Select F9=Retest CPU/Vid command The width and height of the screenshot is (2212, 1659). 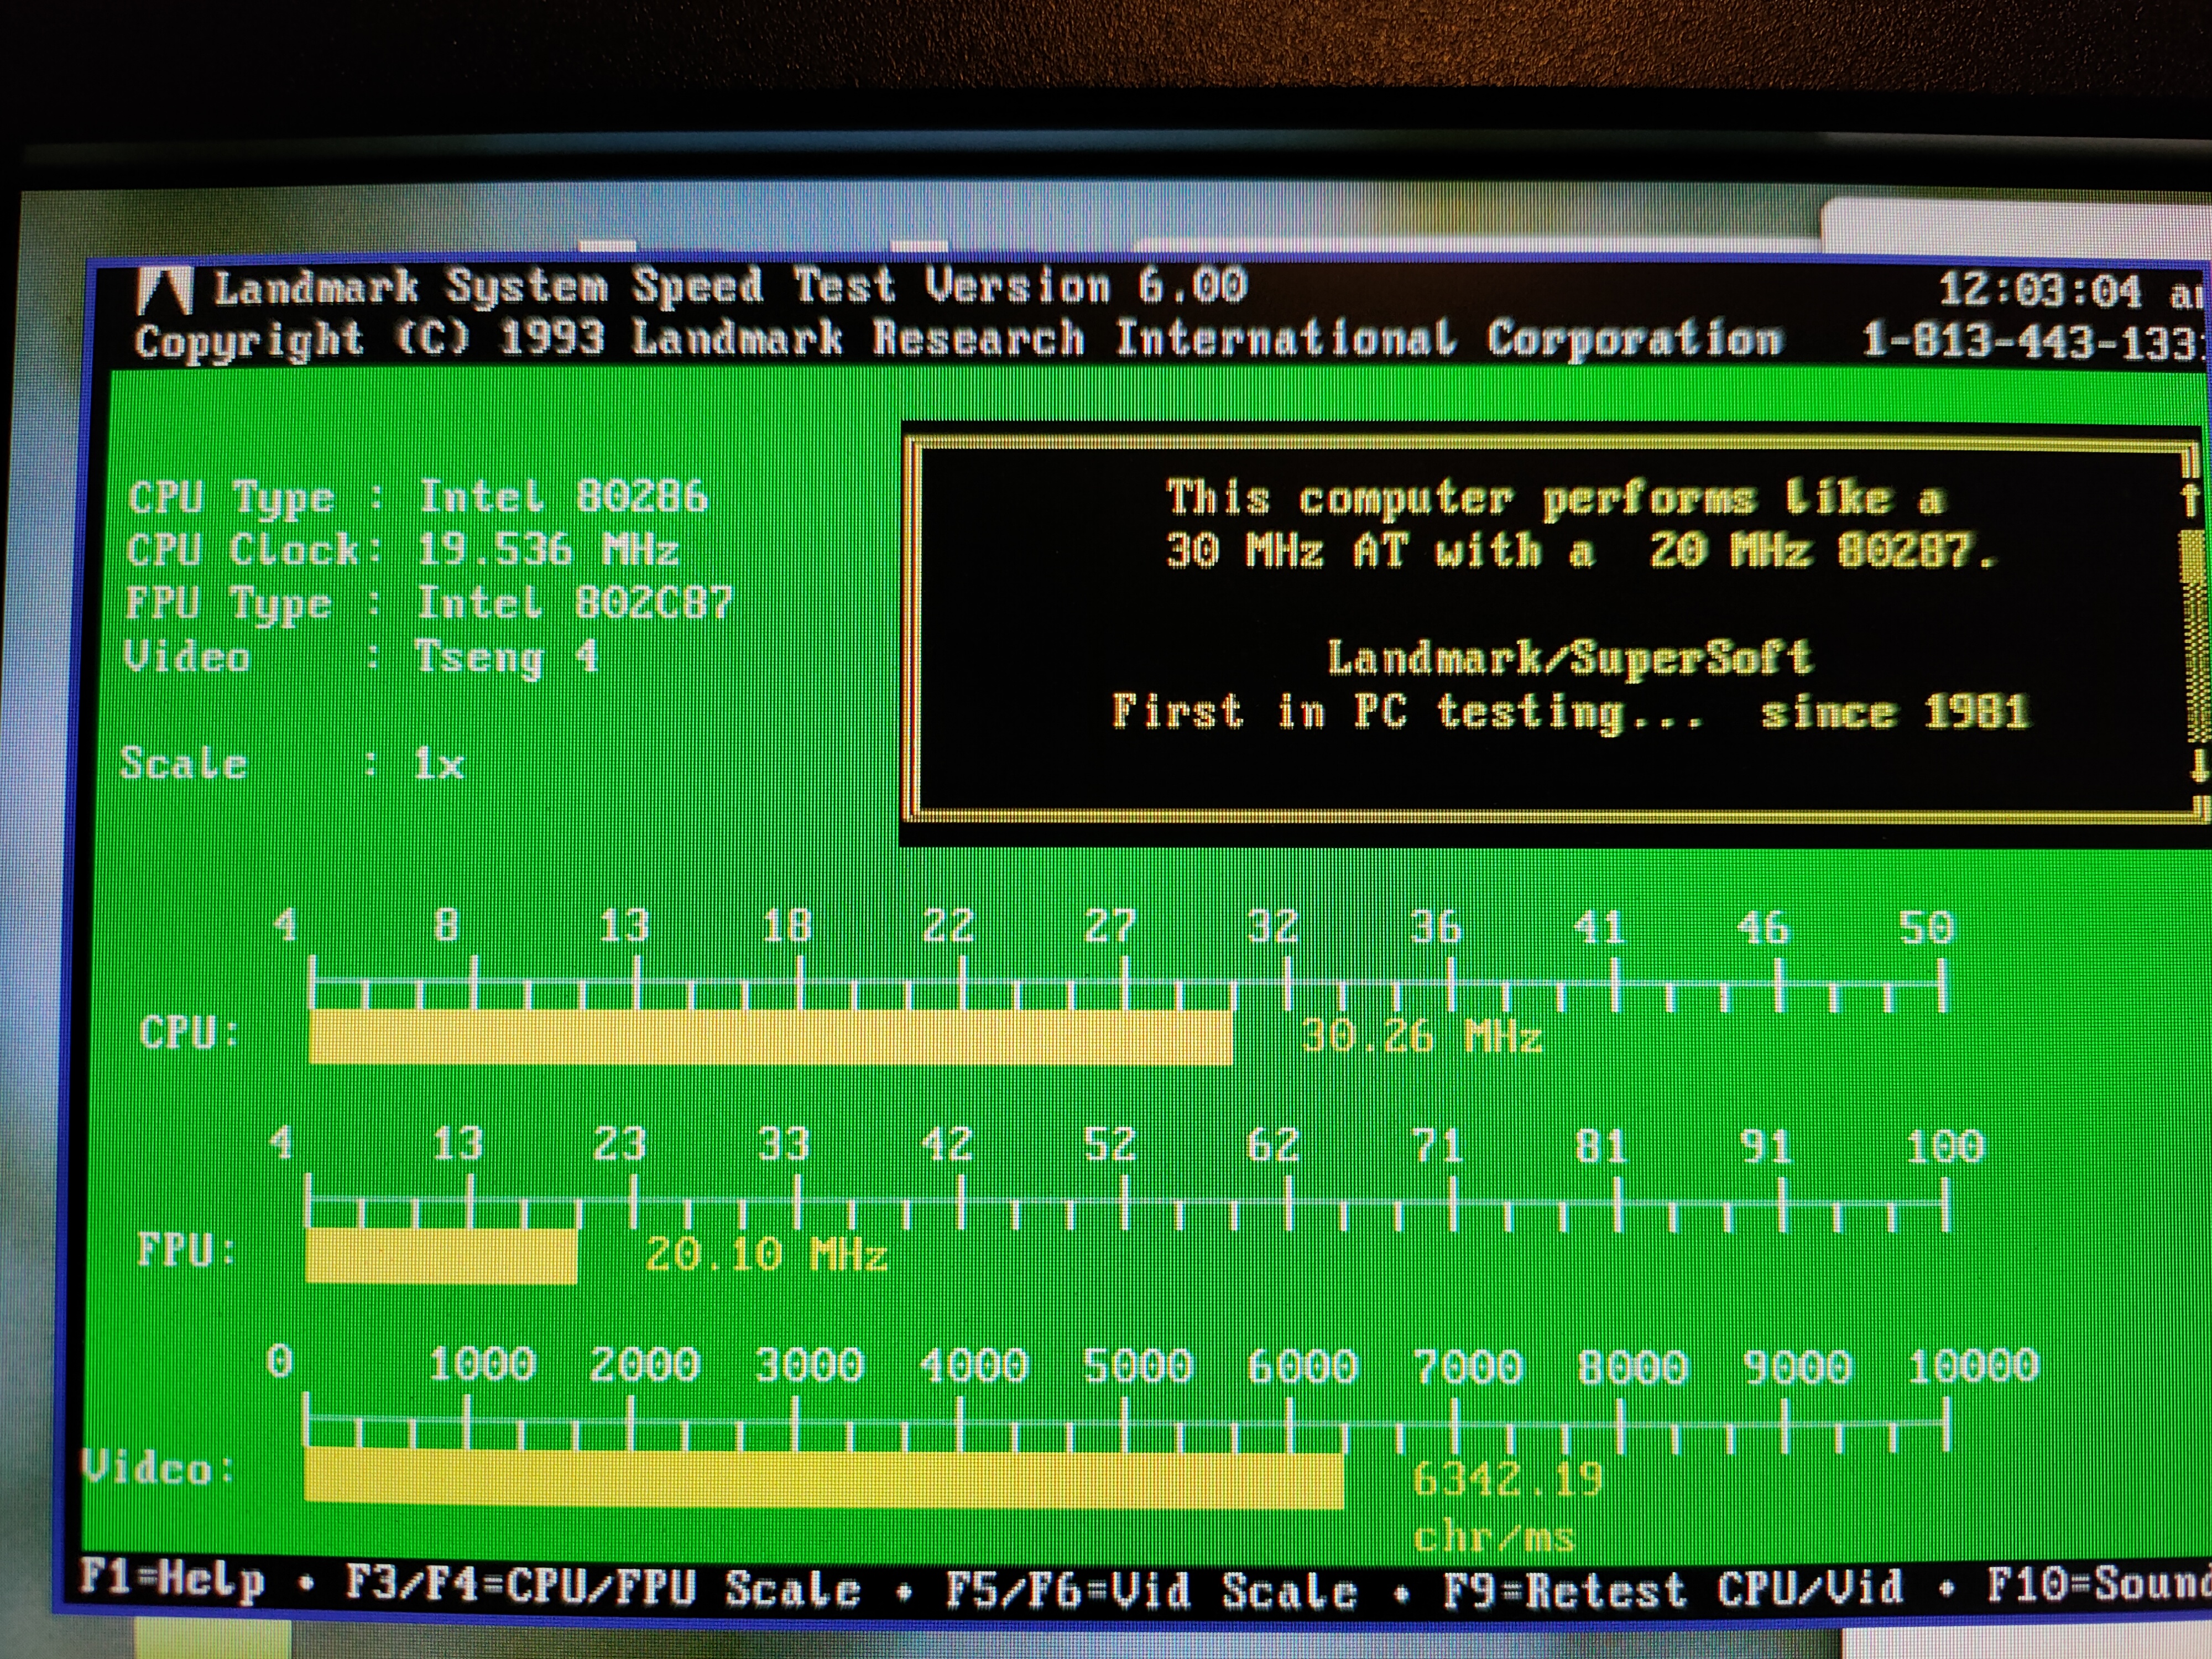(x=1672, y=1588)
